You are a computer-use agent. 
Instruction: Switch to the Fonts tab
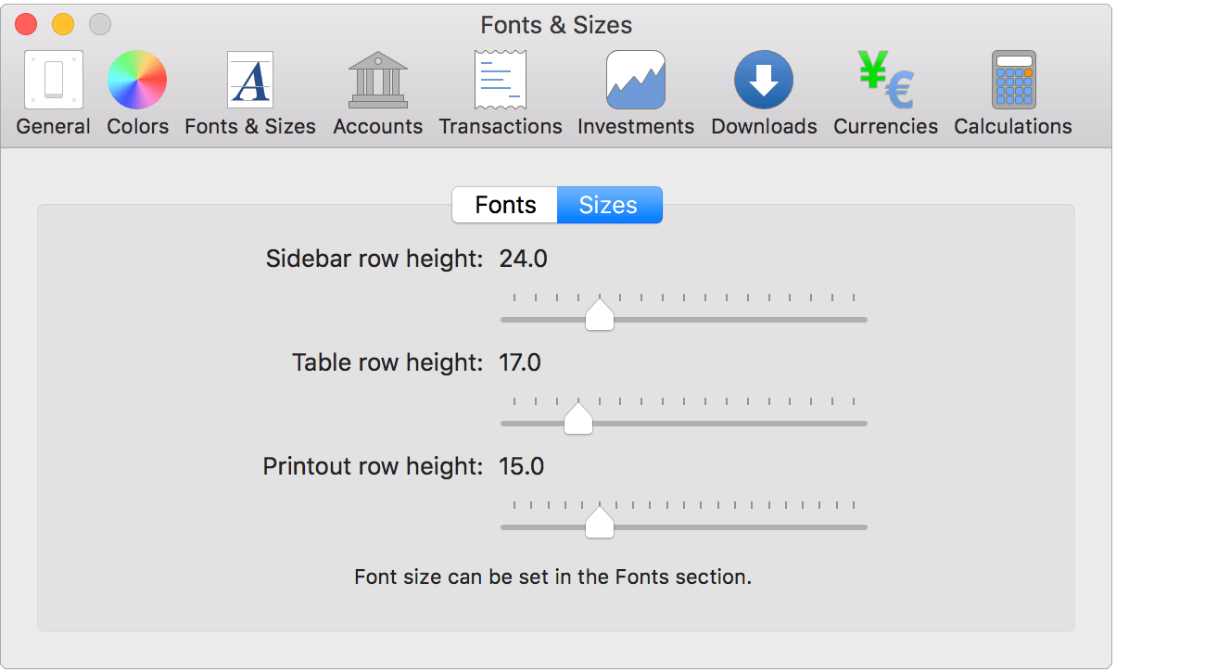(504, 205)
